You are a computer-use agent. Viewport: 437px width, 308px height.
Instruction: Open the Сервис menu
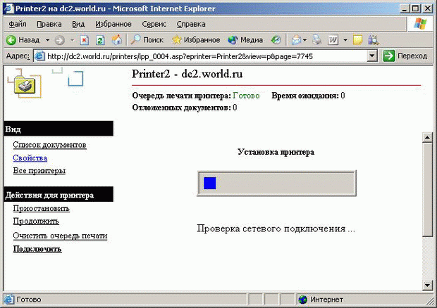154,24
